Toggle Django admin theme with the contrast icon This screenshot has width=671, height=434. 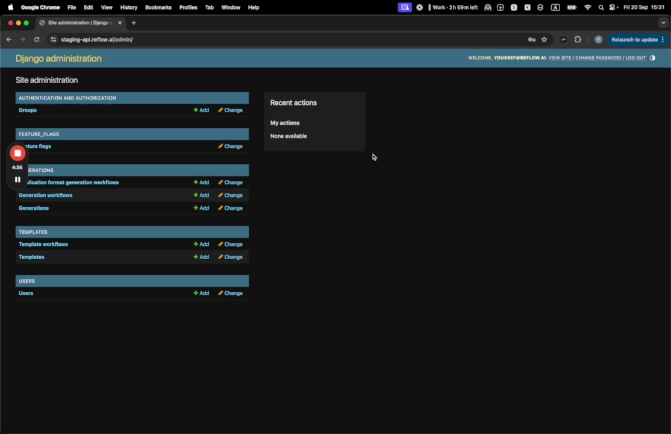(x=652, y=58)
